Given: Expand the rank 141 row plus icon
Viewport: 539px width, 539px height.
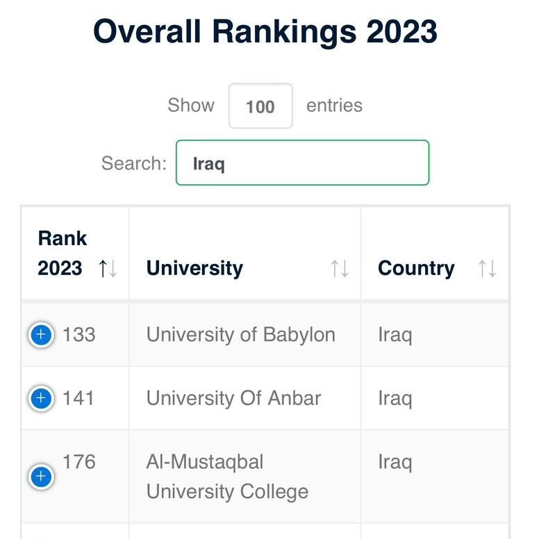Looking at the screenshot, I should click(41, 399).
